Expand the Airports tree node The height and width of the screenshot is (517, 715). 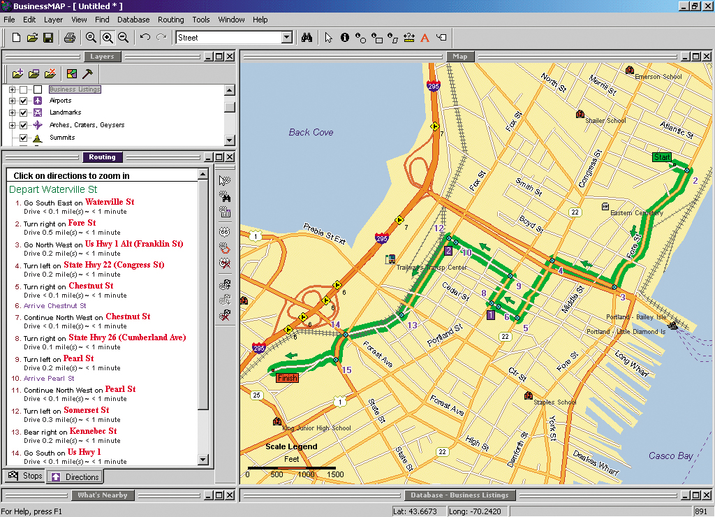point(13,101)
